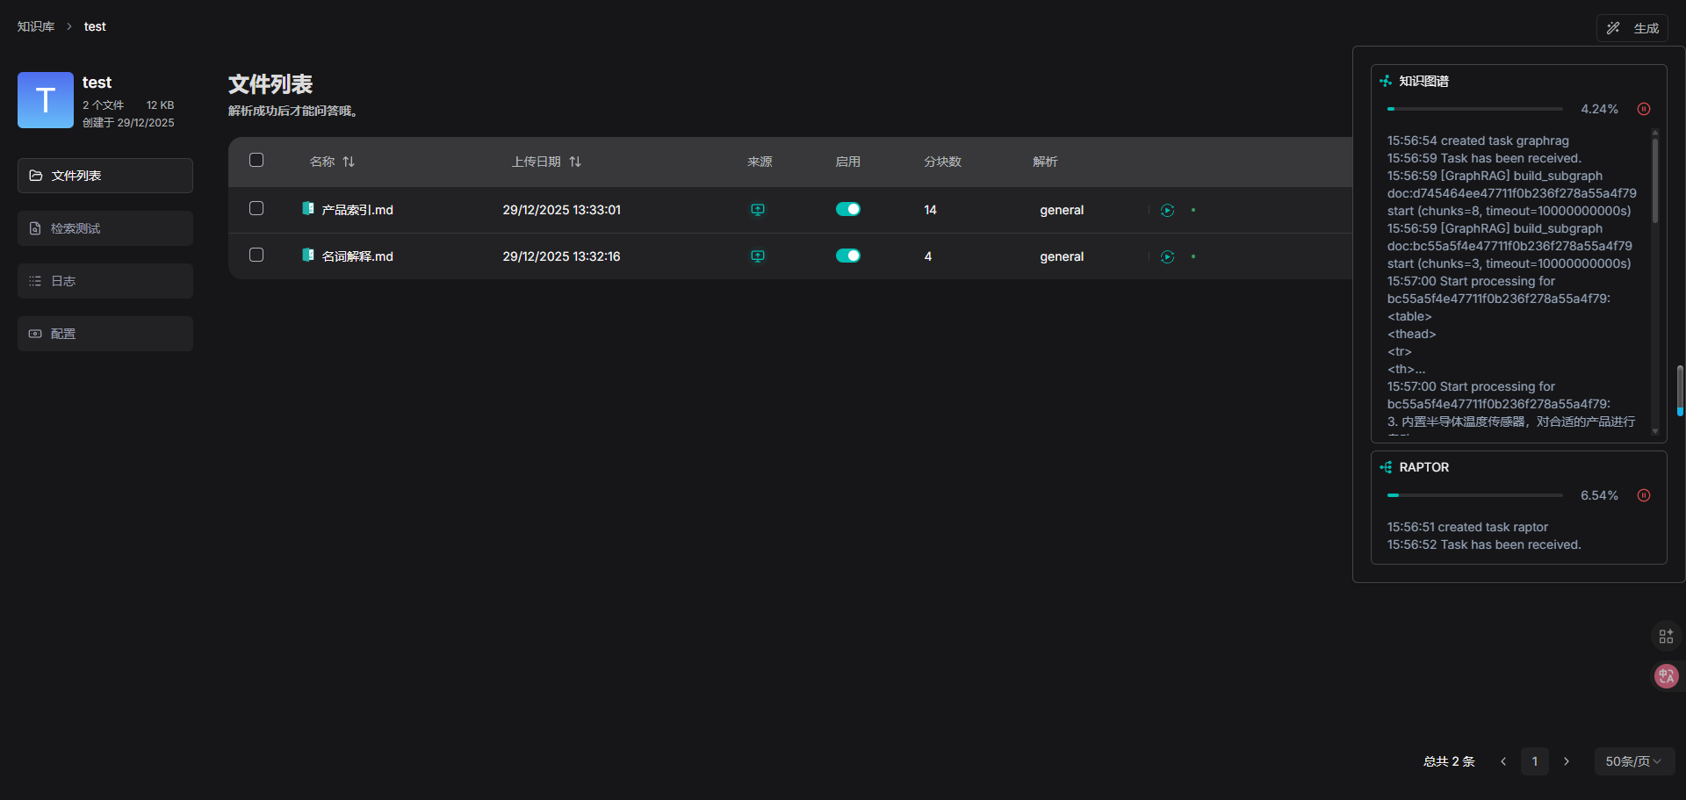Click the knowledge graph progress bar
This screenshot has height=800, width=1686.
click(x=1475, y=109)
